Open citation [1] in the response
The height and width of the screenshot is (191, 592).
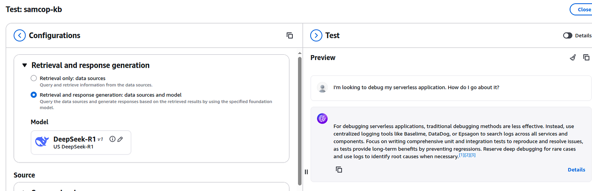click(461, 155)
